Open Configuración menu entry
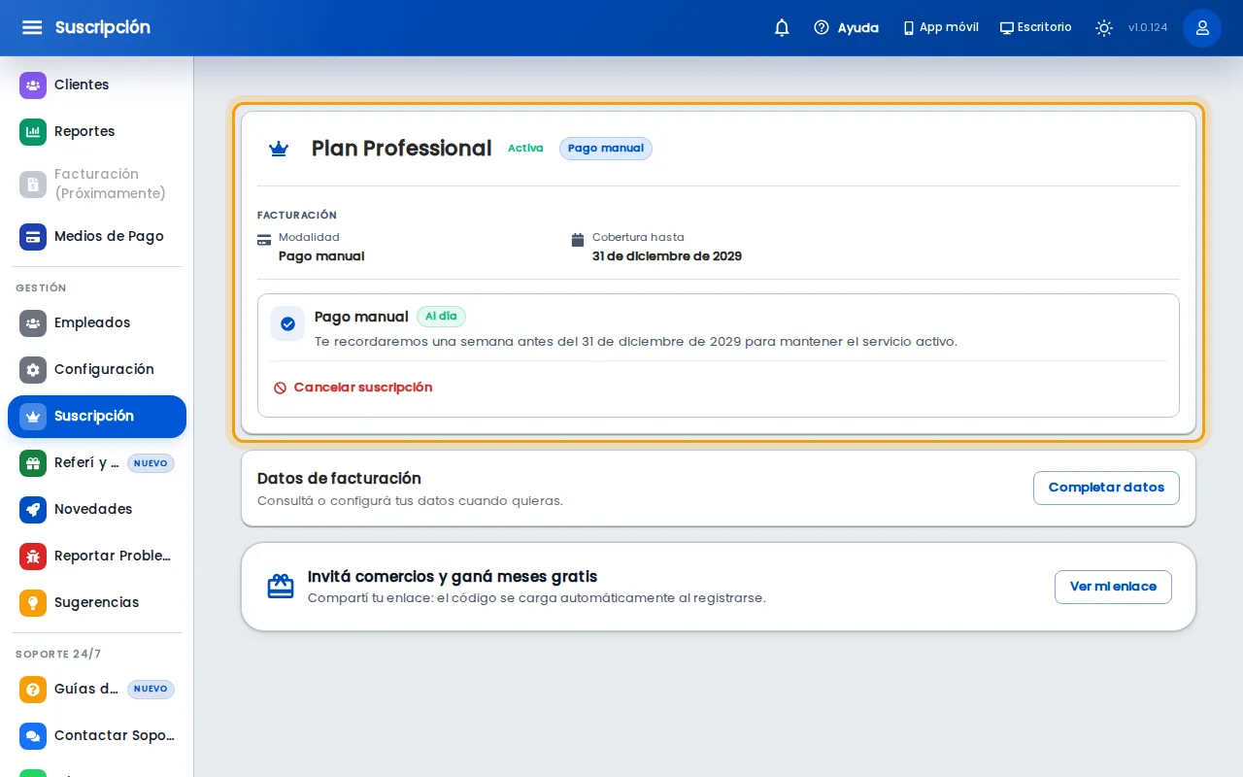Viewport: 1243px width, 777px height. coord(97,369)
